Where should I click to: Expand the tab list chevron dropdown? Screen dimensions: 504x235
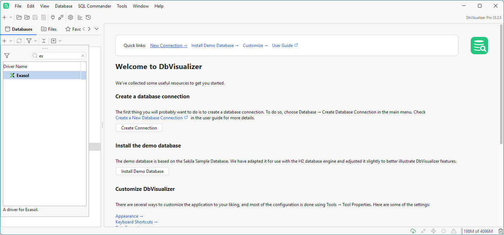(x=97, y=29)
